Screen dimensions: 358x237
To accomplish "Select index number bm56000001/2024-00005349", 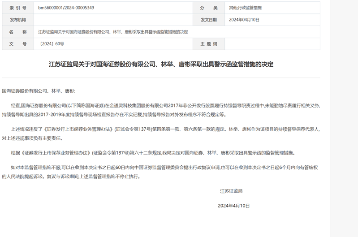I will coord(66,8).
